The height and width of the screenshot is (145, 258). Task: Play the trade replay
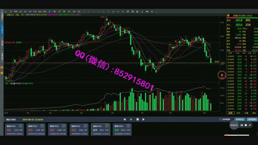131,119
